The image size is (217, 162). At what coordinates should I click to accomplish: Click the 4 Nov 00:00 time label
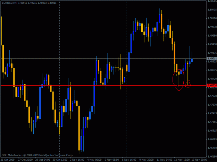coord(94,160)
